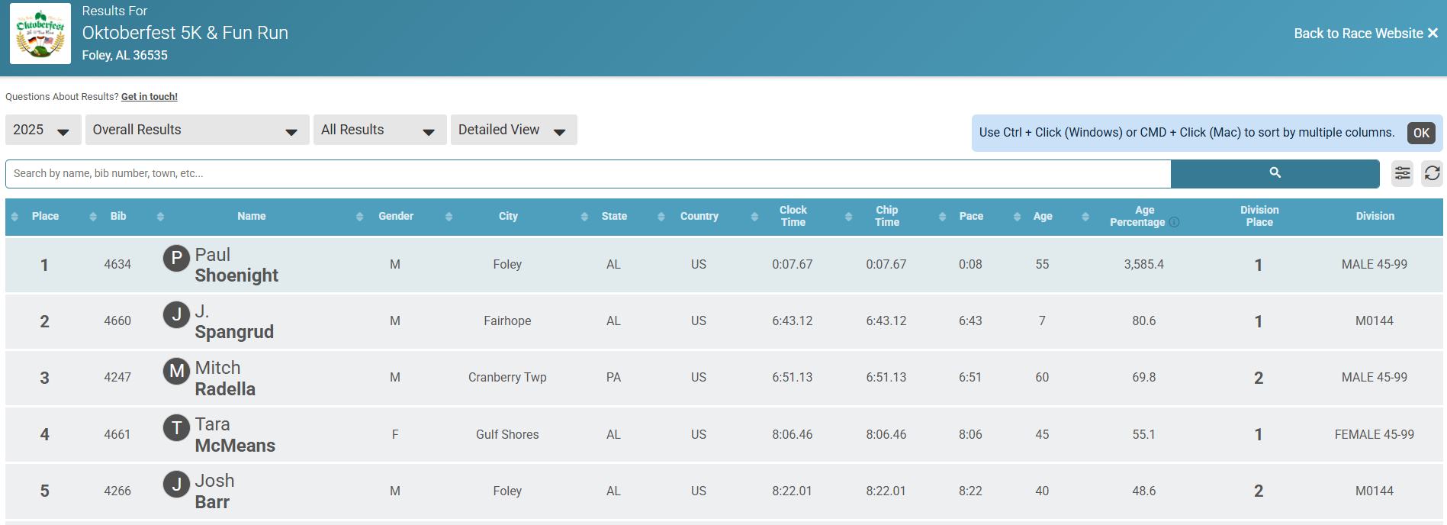Viewport: 1447px width, 525px height.
Task: Click bib number 4660
Action: point(117,320)
